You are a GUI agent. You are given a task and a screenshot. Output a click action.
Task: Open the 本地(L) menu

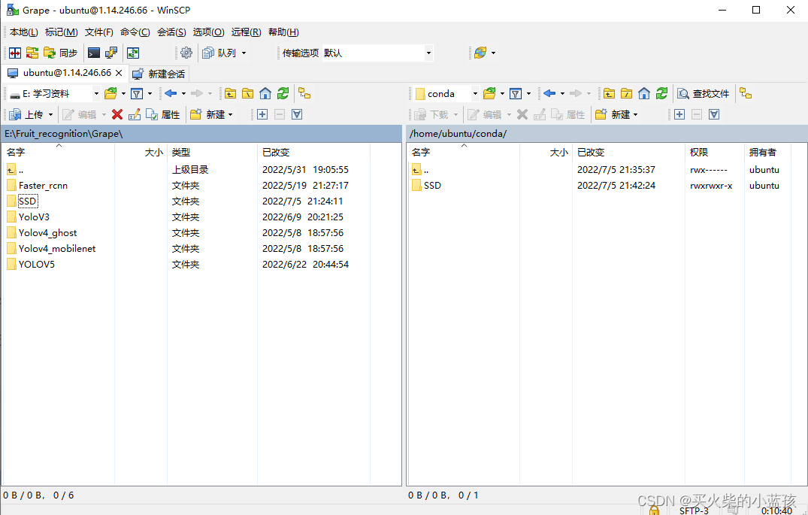(24, 32)
